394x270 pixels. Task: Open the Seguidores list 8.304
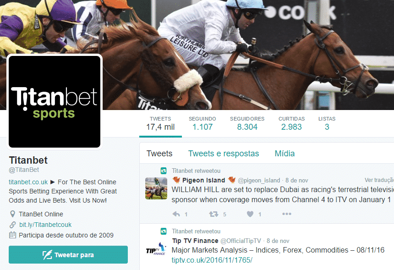pyautogui.click(x=247, y=123)
